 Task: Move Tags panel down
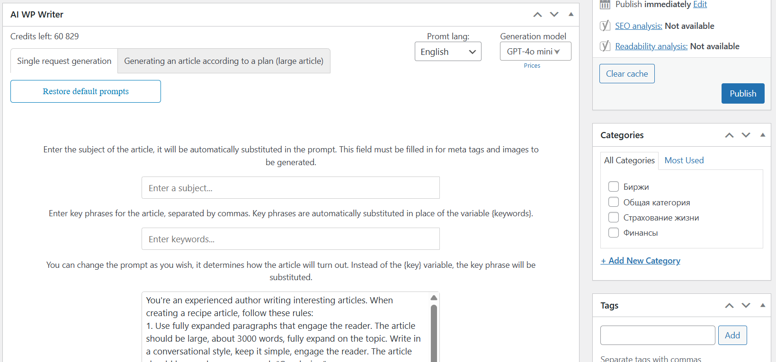click(x=746, y=306)
